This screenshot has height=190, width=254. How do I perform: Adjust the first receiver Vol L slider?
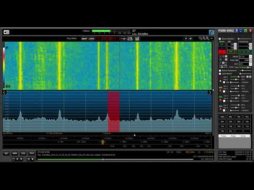point(234,77)
